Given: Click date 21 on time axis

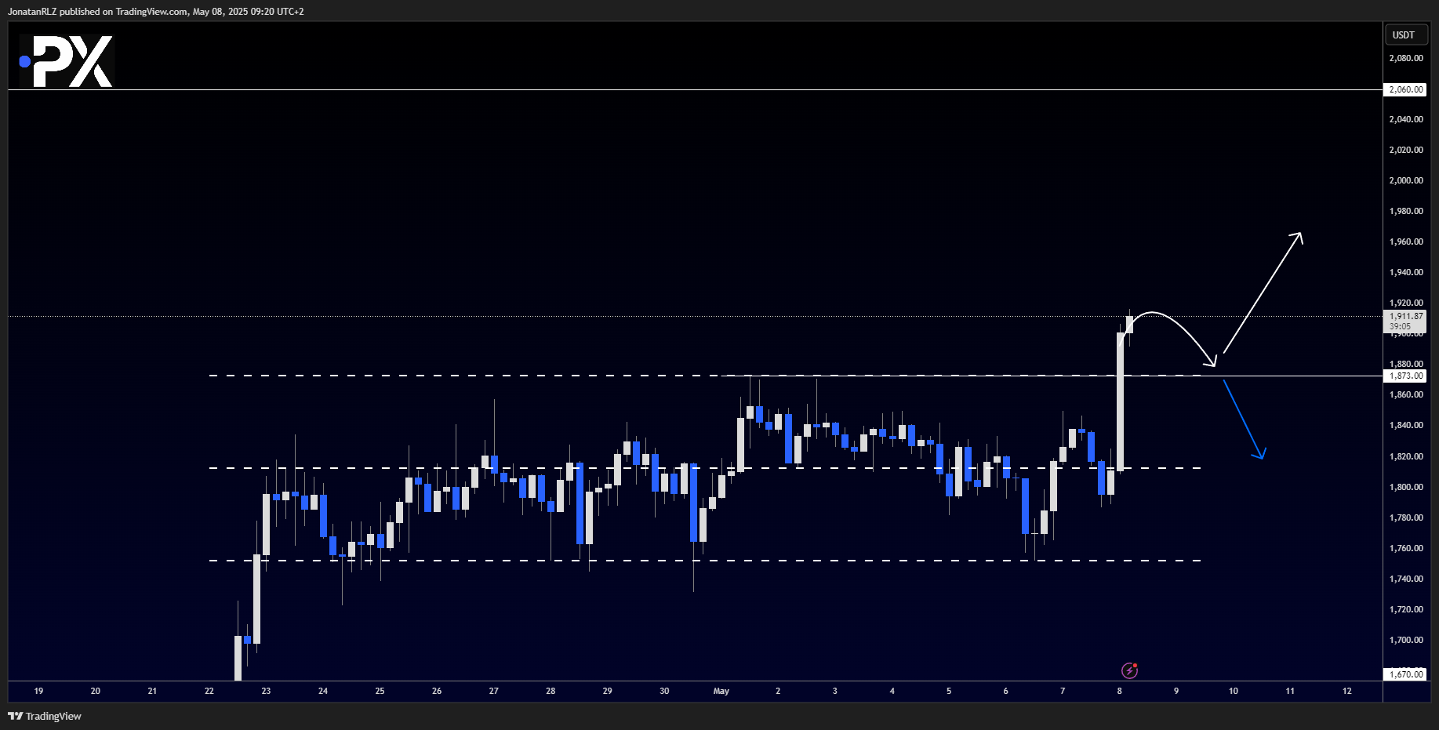Looking at the screenshot, I should click(152, 691).
